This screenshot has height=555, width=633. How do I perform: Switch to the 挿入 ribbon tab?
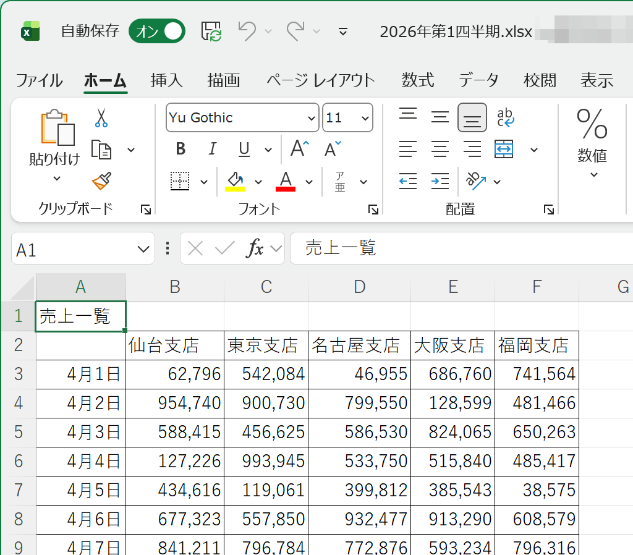(166, 80)
